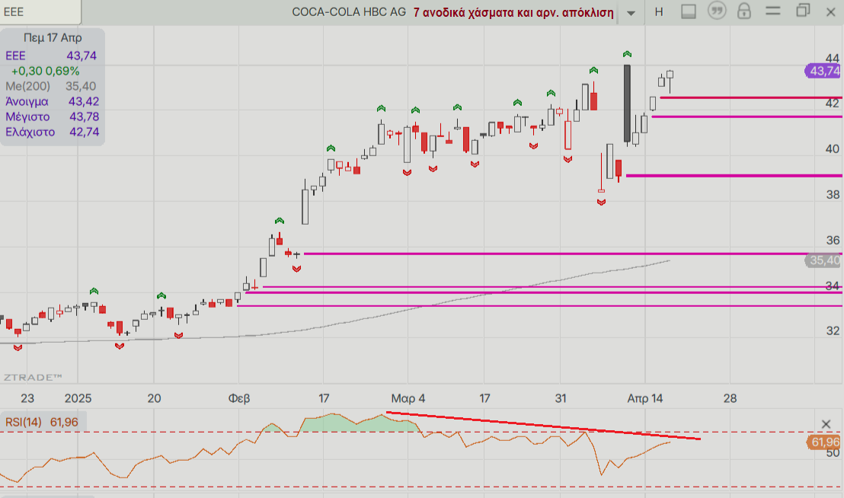Click the grey 35,40 moving average tag
Viewport: 844px width, 498px height.
coord(824,260)
